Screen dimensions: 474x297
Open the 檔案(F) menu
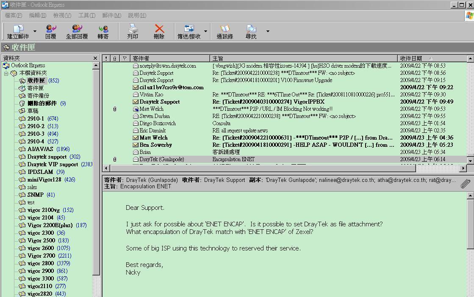14,15
